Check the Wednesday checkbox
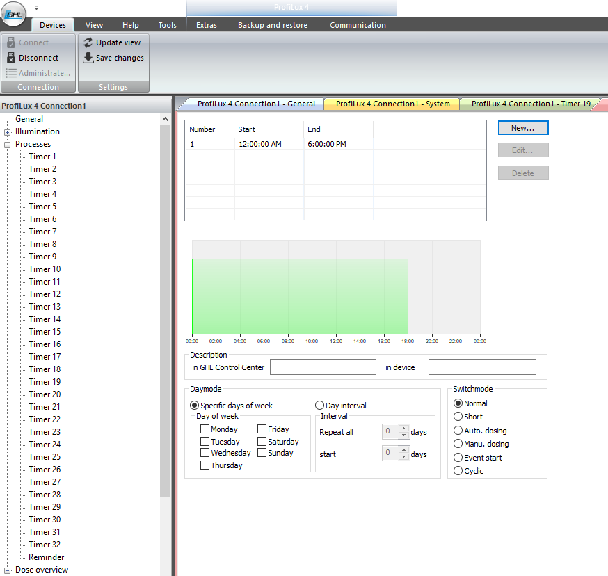608x576 pixels. 205,453
